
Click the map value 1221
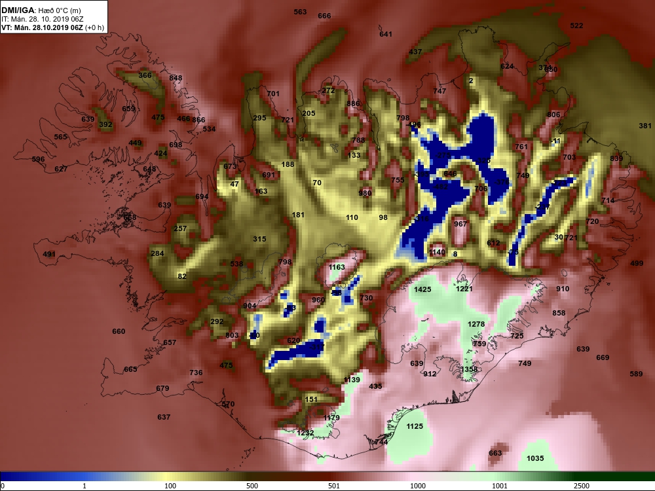[464, 289]
